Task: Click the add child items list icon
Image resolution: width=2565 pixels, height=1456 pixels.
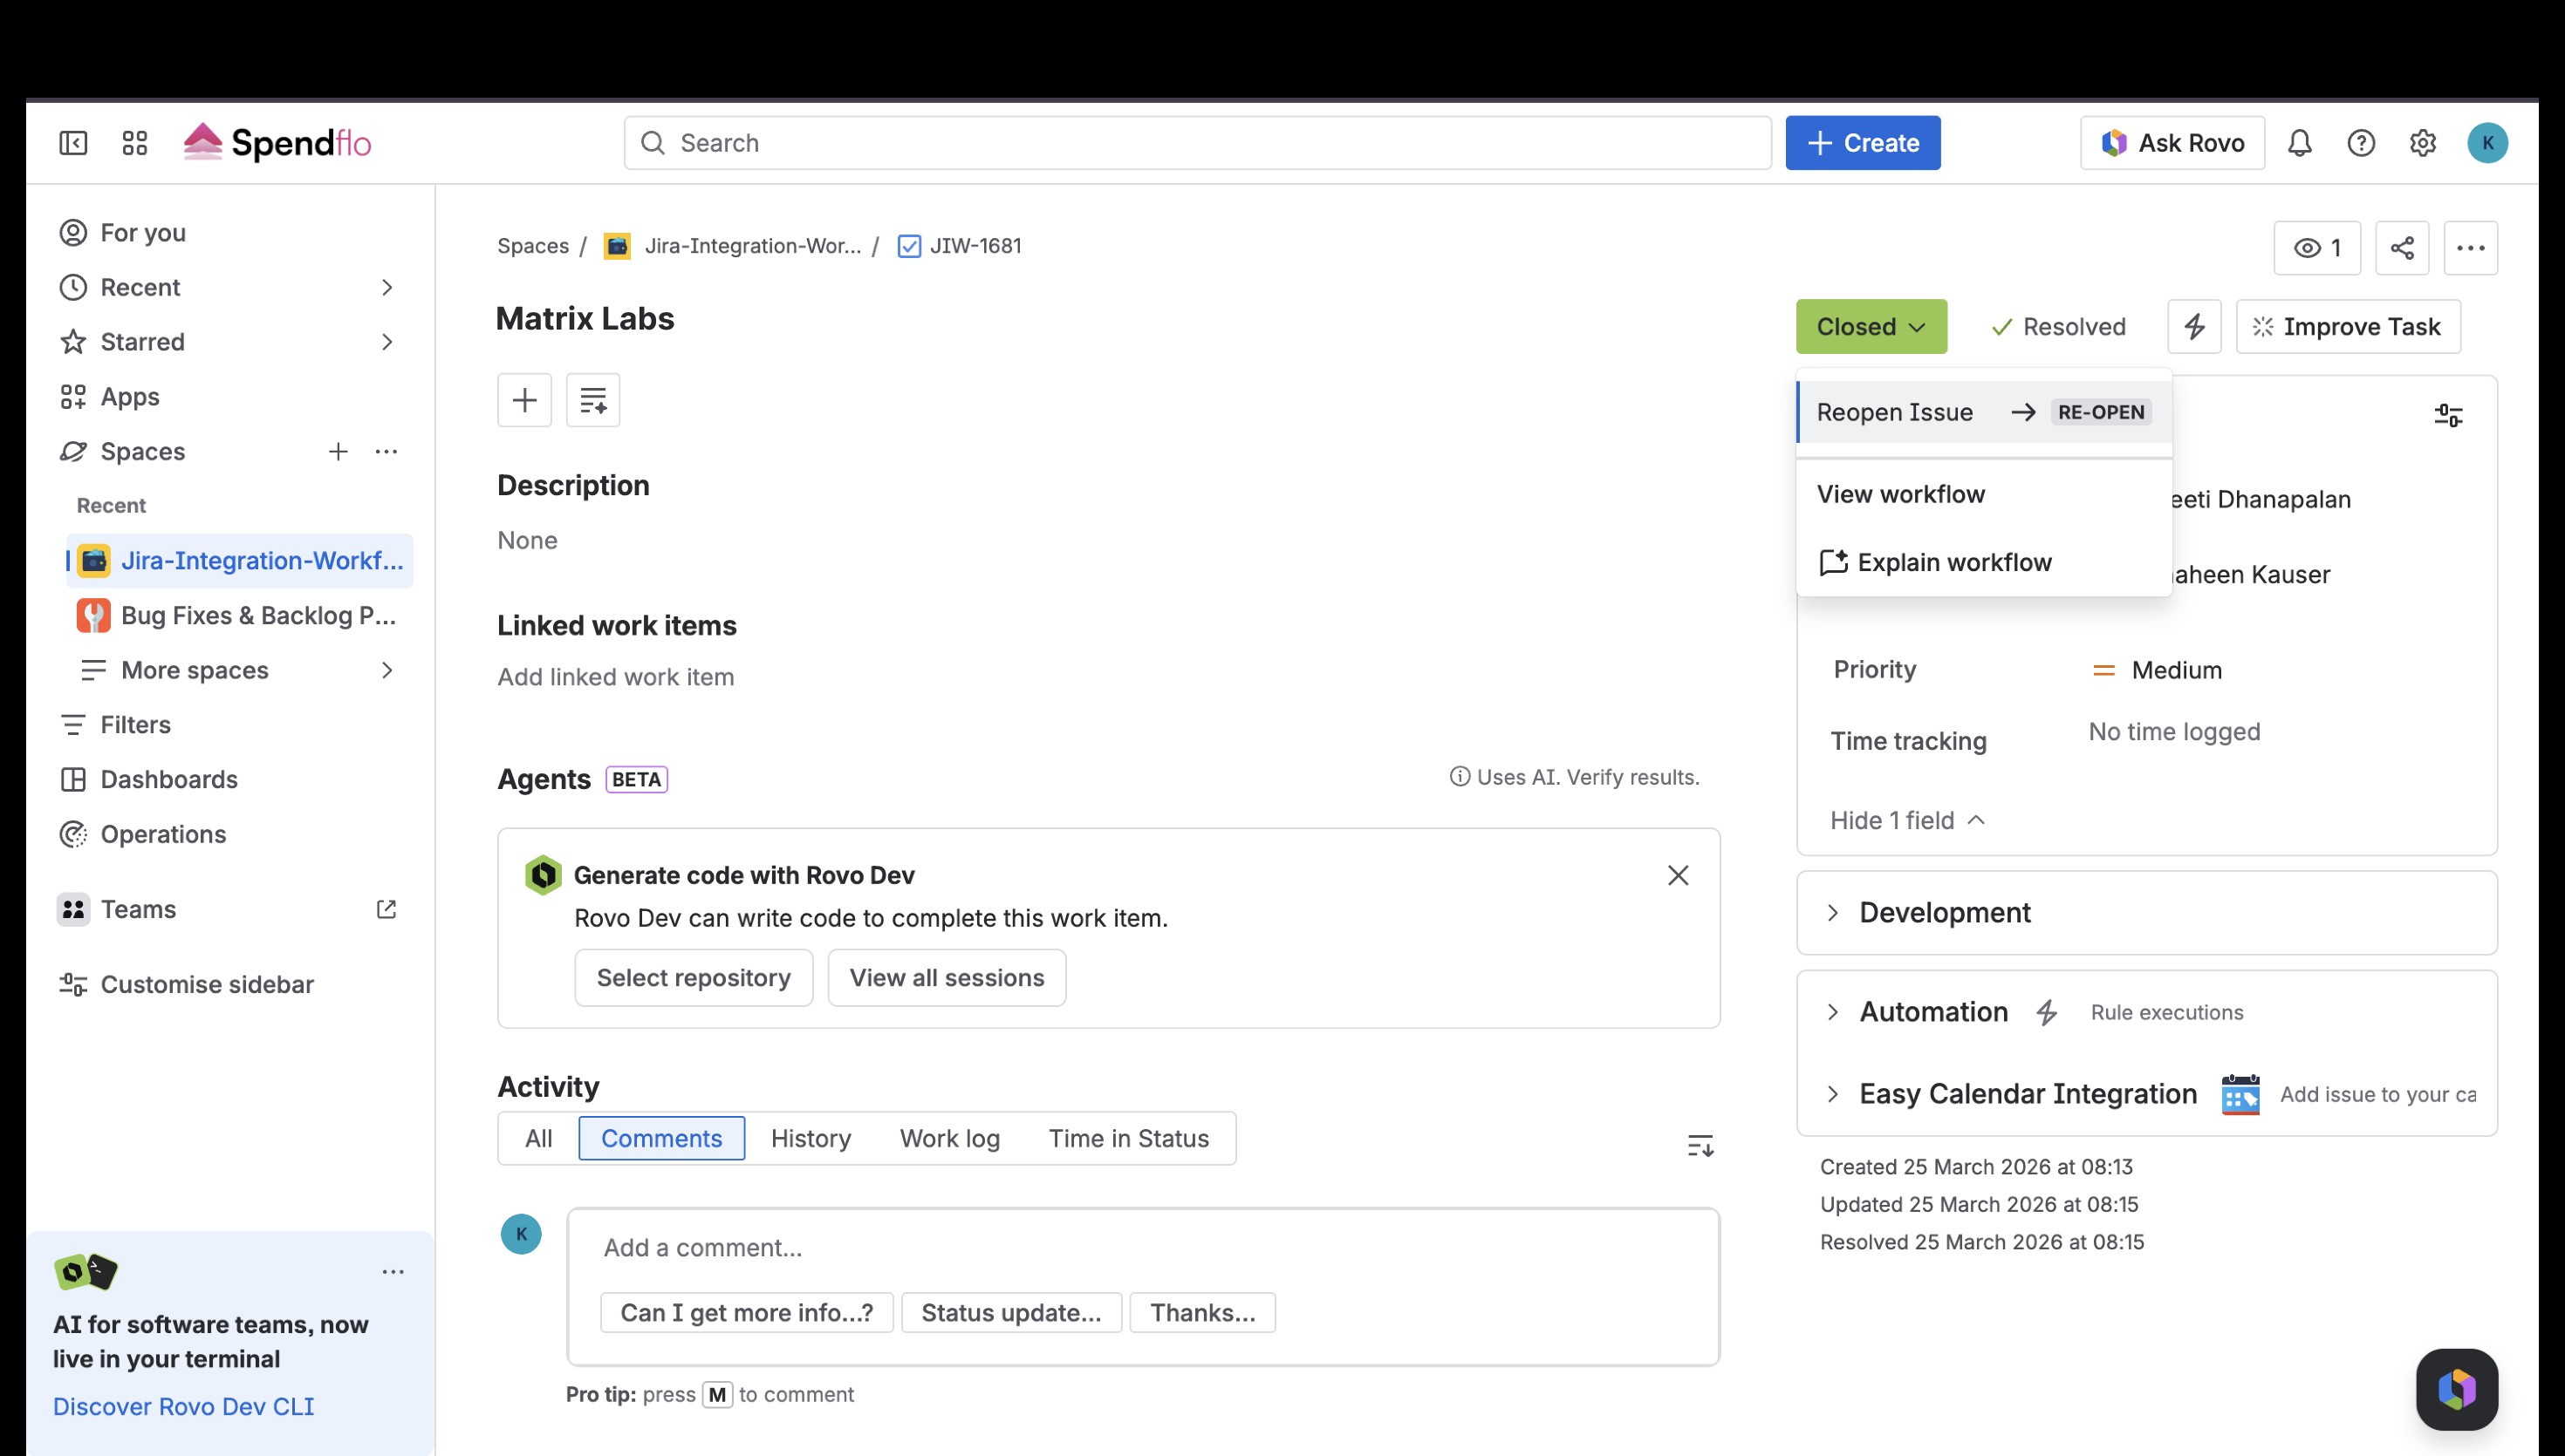Action: point(593,400)
